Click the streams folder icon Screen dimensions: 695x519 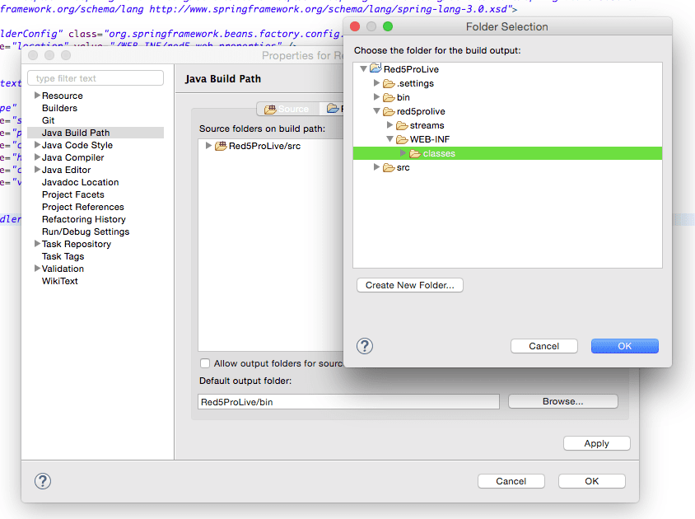pos(403,125)
